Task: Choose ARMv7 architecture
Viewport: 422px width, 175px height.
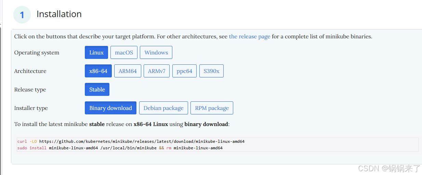Action: pyautogui.click(x=157, y=71)
